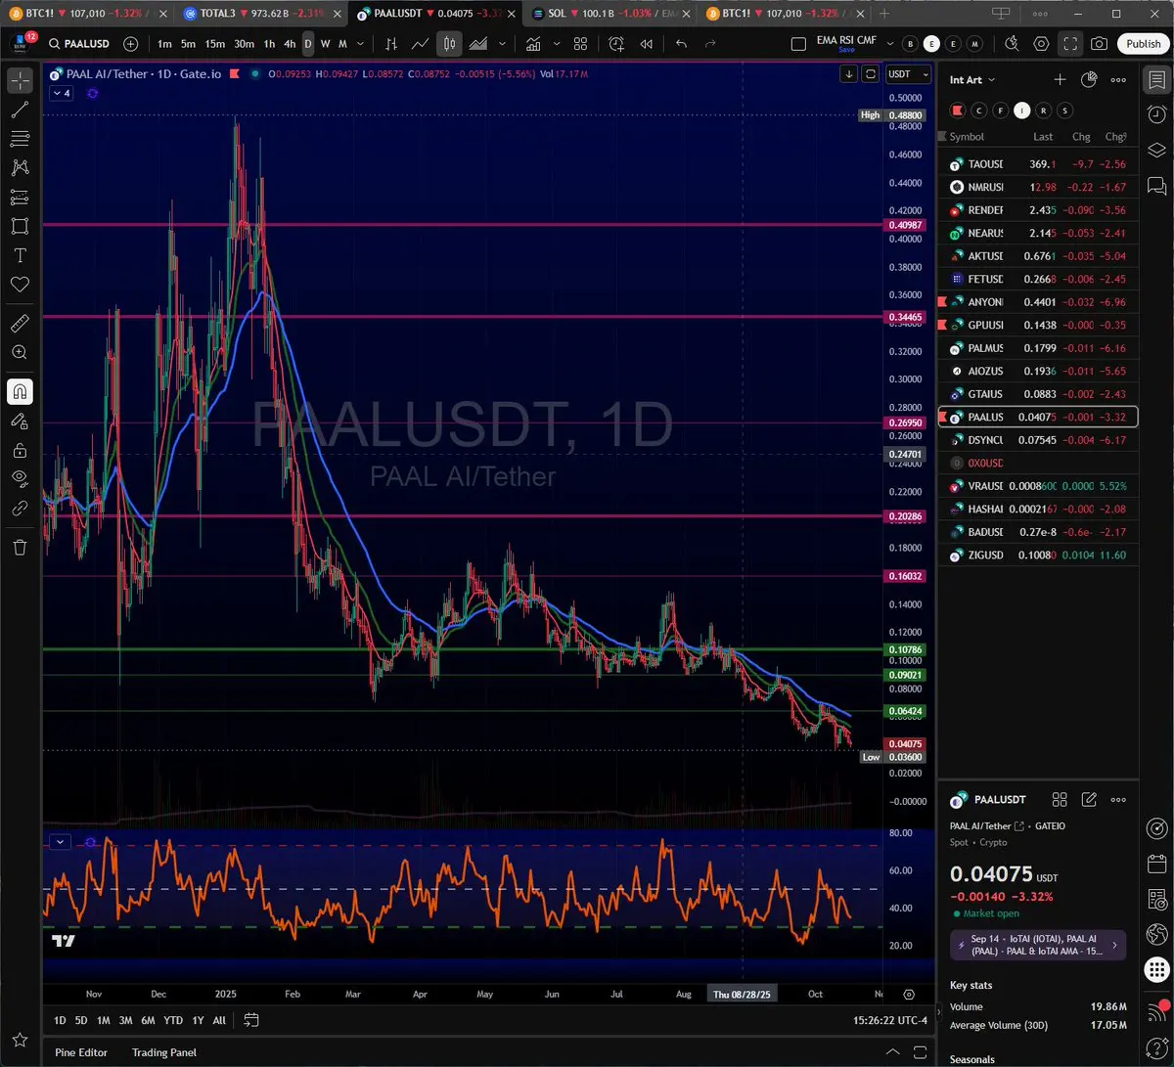Select ZIGUSD row in watchlist
Viewport: 1174px width, 1067px height.
[x=1038, y=555]
